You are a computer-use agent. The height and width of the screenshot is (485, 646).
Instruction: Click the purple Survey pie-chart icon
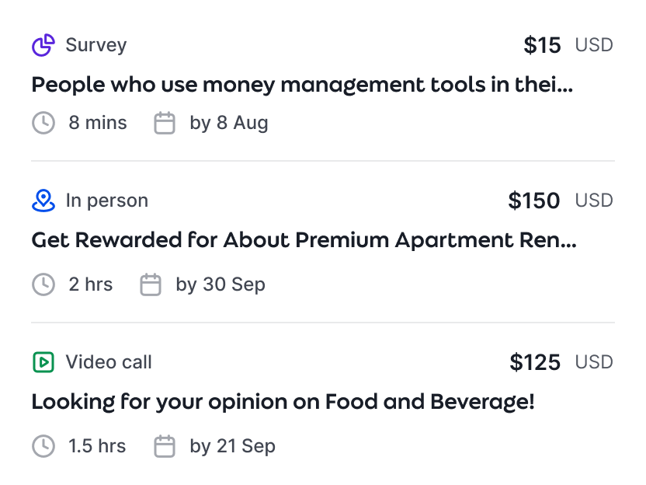[43, 45]
